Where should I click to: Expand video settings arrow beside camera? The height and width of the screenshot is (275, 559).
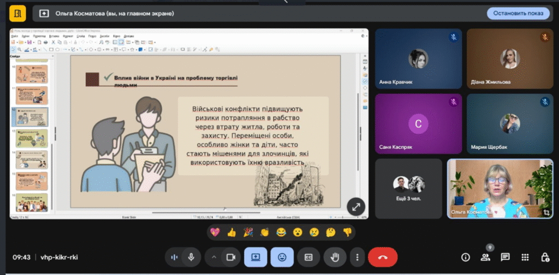pyautogui.click(x=214, y=257)
